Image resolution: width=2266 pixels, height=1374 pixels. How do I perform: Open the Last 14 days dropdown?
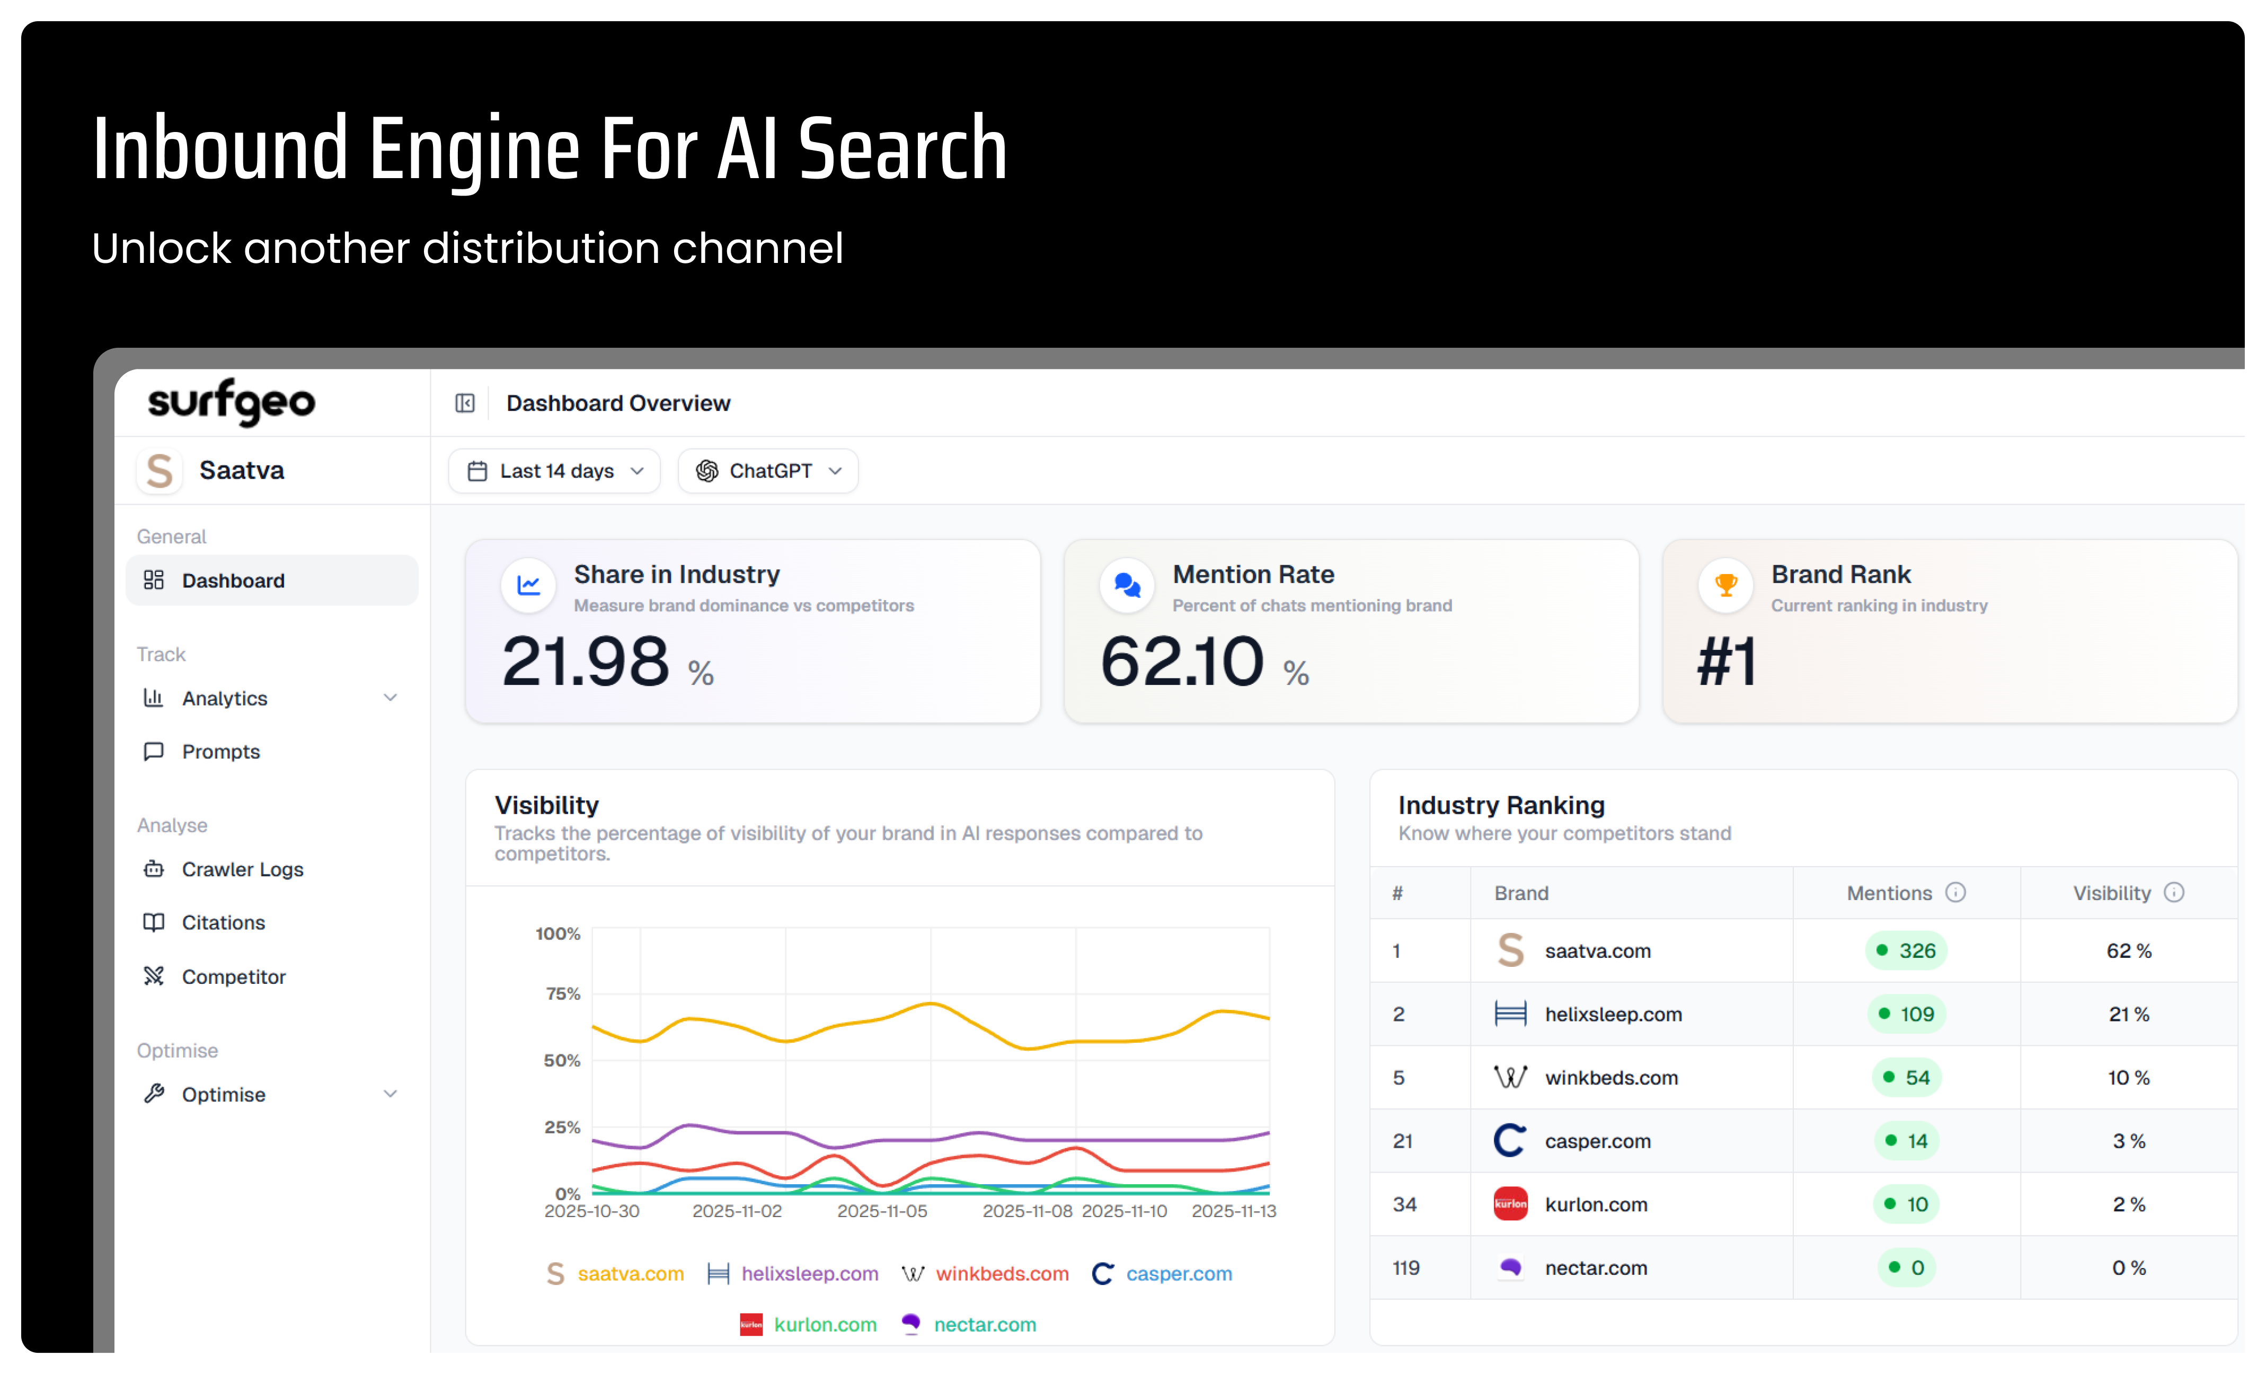[554, 471]
